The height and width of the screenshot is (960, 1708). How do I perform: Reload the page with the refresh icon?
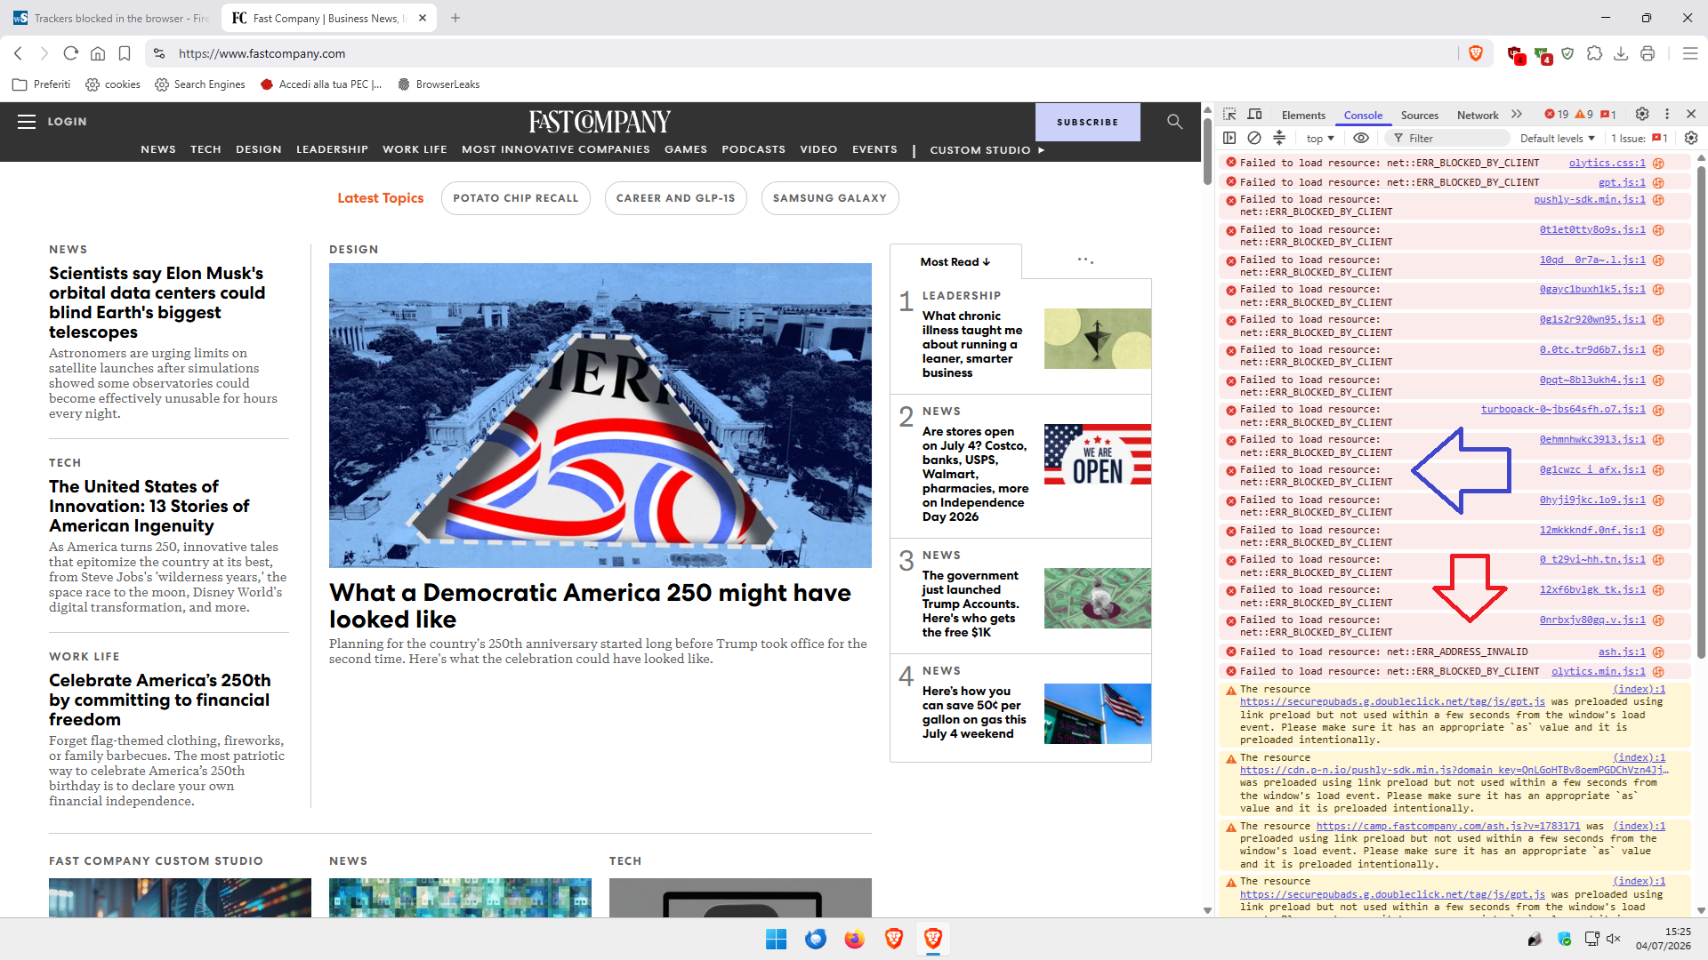coord(71,53)
